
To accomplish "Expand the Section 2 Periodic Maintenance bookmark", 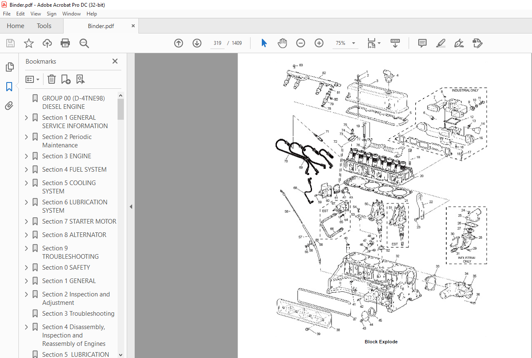I will pyautogui.click(x=26, y=137).
